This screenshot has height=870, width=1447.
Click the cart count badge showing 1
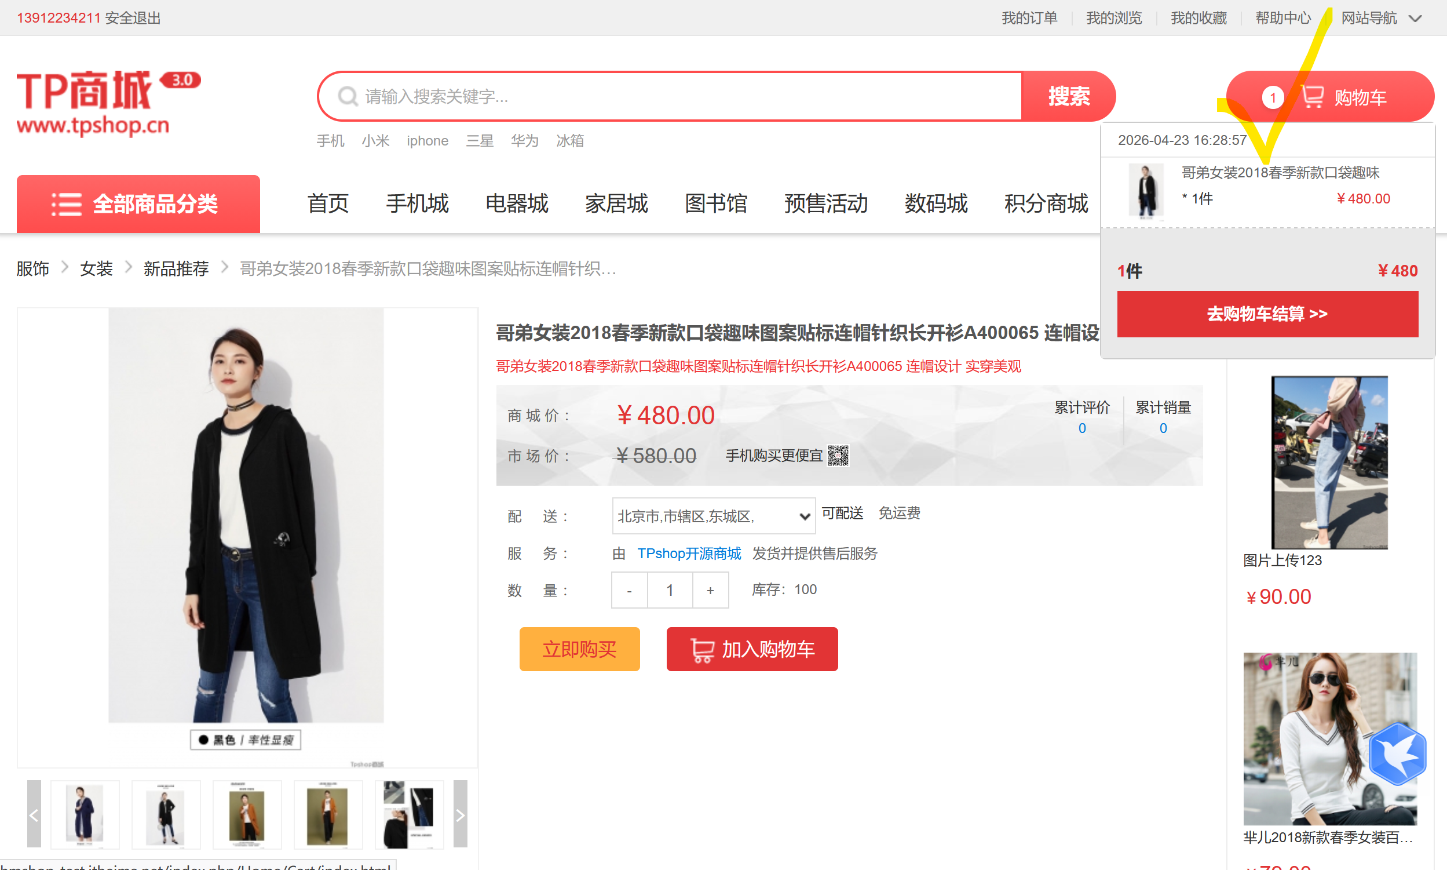pos(1273,97)
